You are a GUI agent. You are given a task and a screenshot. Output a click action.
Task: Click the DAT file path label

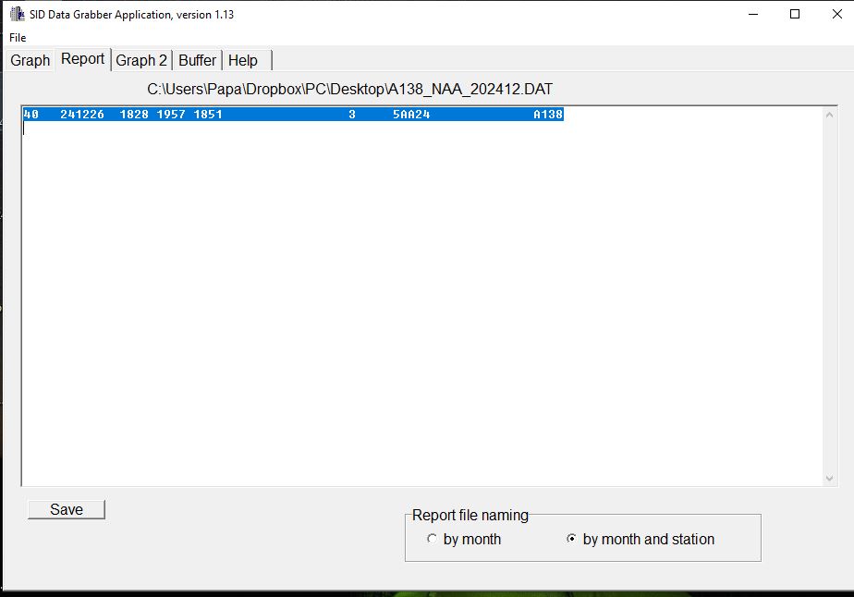point(349,89)
